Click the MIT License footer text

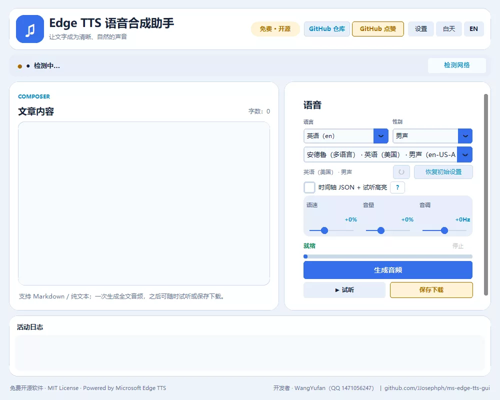point(63,388)
